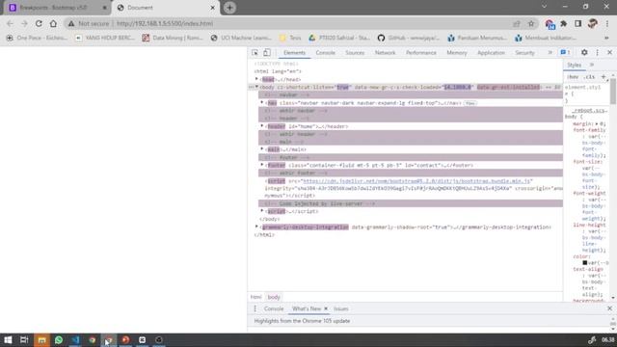
Task: Open DevTools settings gear
Action: pyautogui.click(x=584, y=53)
